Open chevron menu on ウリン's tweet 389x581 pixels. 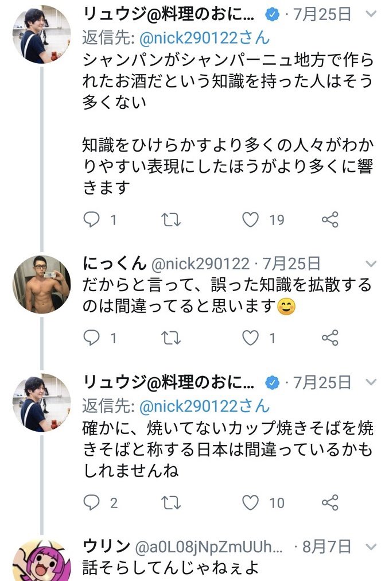click(371, 547)
